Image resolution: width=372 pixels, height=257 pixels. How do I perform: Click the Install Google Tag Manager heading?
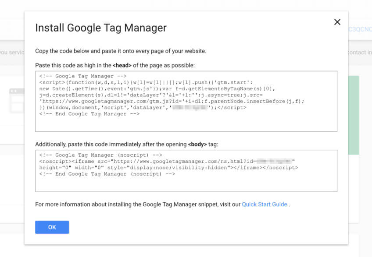coord(101,28)
